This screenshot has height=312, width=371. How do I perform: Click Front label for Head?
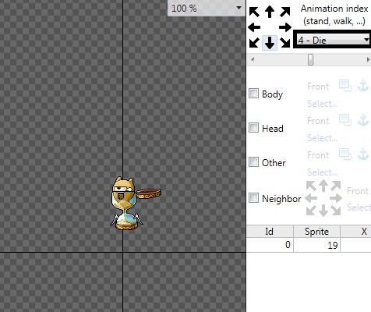318,121
